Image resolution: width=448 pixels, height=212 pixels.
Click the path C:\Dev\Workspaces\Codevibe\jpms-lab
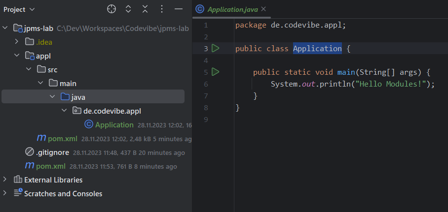(123, 29)
